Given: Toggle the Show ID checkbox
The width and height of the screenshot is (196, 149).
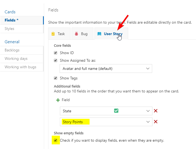Looking at the screenshot, I should (x=56, y=53).
